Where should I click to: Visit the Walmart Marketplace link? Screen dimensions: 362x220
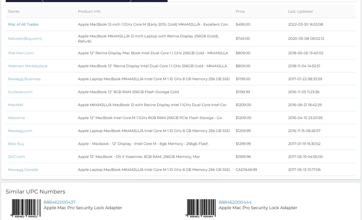point(28,66)
